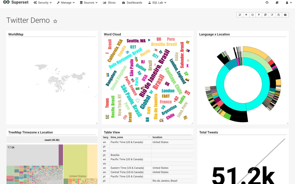This screenshot has width=295, height=184.
Task: Expand the Manage dropdown menu
Action: tap(66, 3)
